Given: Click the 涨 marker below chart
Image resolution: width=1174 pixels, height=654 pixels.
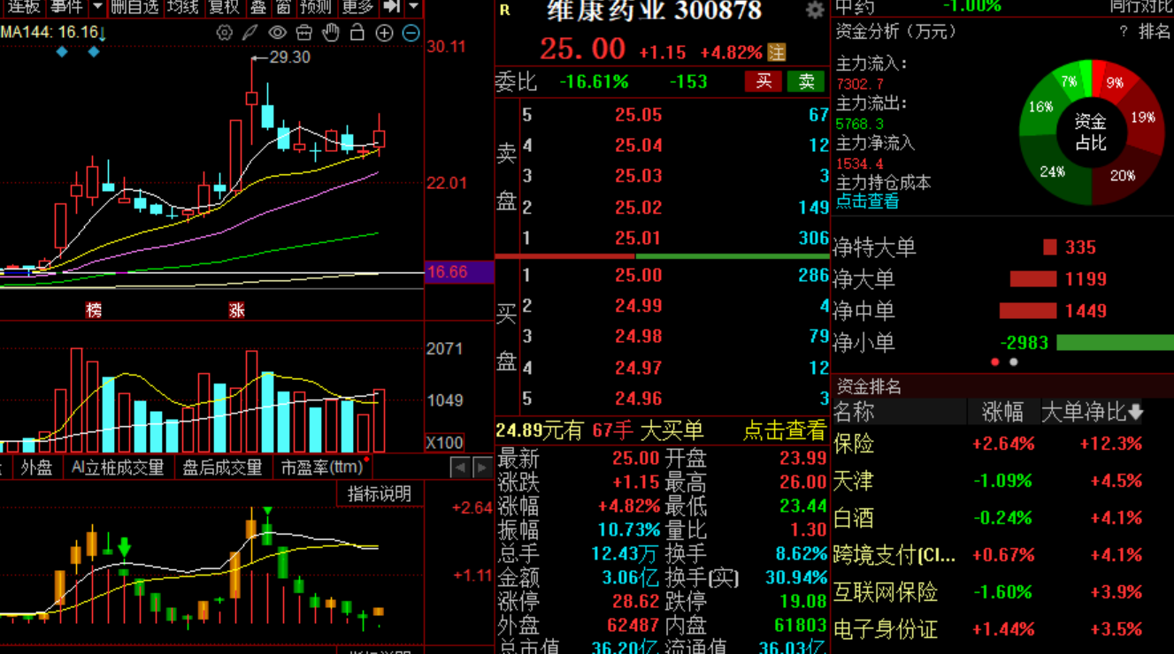Looking at the screenshot, I should tap(236, 310).
